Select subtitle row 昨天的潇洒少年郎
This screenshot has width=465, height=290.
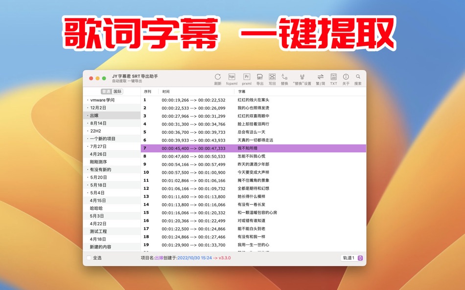pos(254,164)
